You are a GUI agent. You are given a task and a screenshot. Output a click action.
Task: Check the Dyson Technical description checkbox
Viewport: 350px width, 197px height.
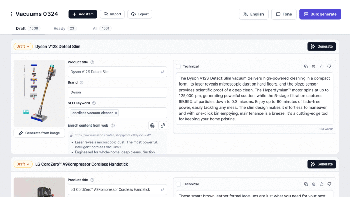178,66
